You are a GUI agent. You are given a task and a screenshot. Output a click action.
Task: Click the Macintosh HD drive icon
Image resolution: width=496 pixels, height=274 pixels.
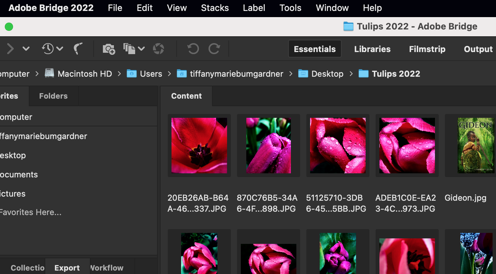(x=50, y=73)
